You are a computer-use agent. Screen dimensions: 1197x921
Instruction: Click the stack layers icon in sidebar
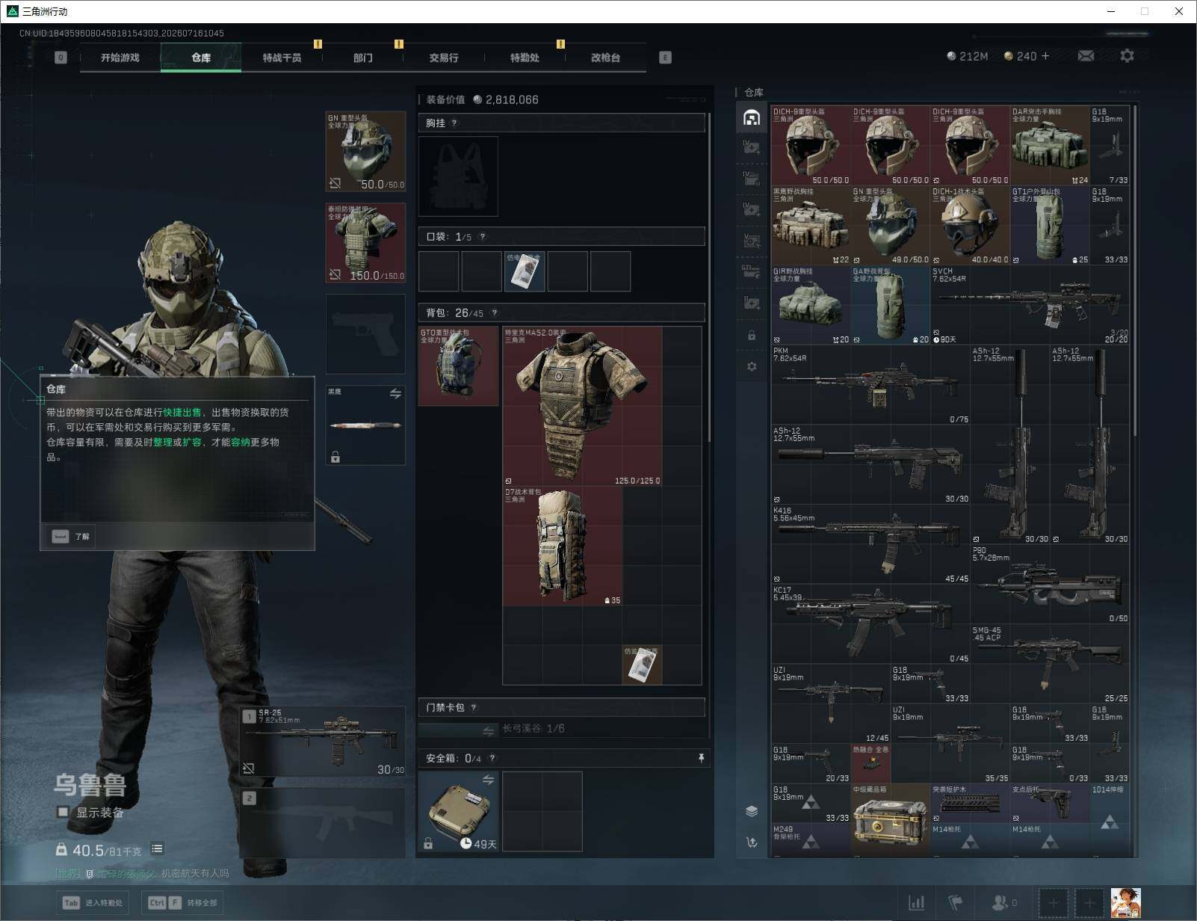pos(752,811)
